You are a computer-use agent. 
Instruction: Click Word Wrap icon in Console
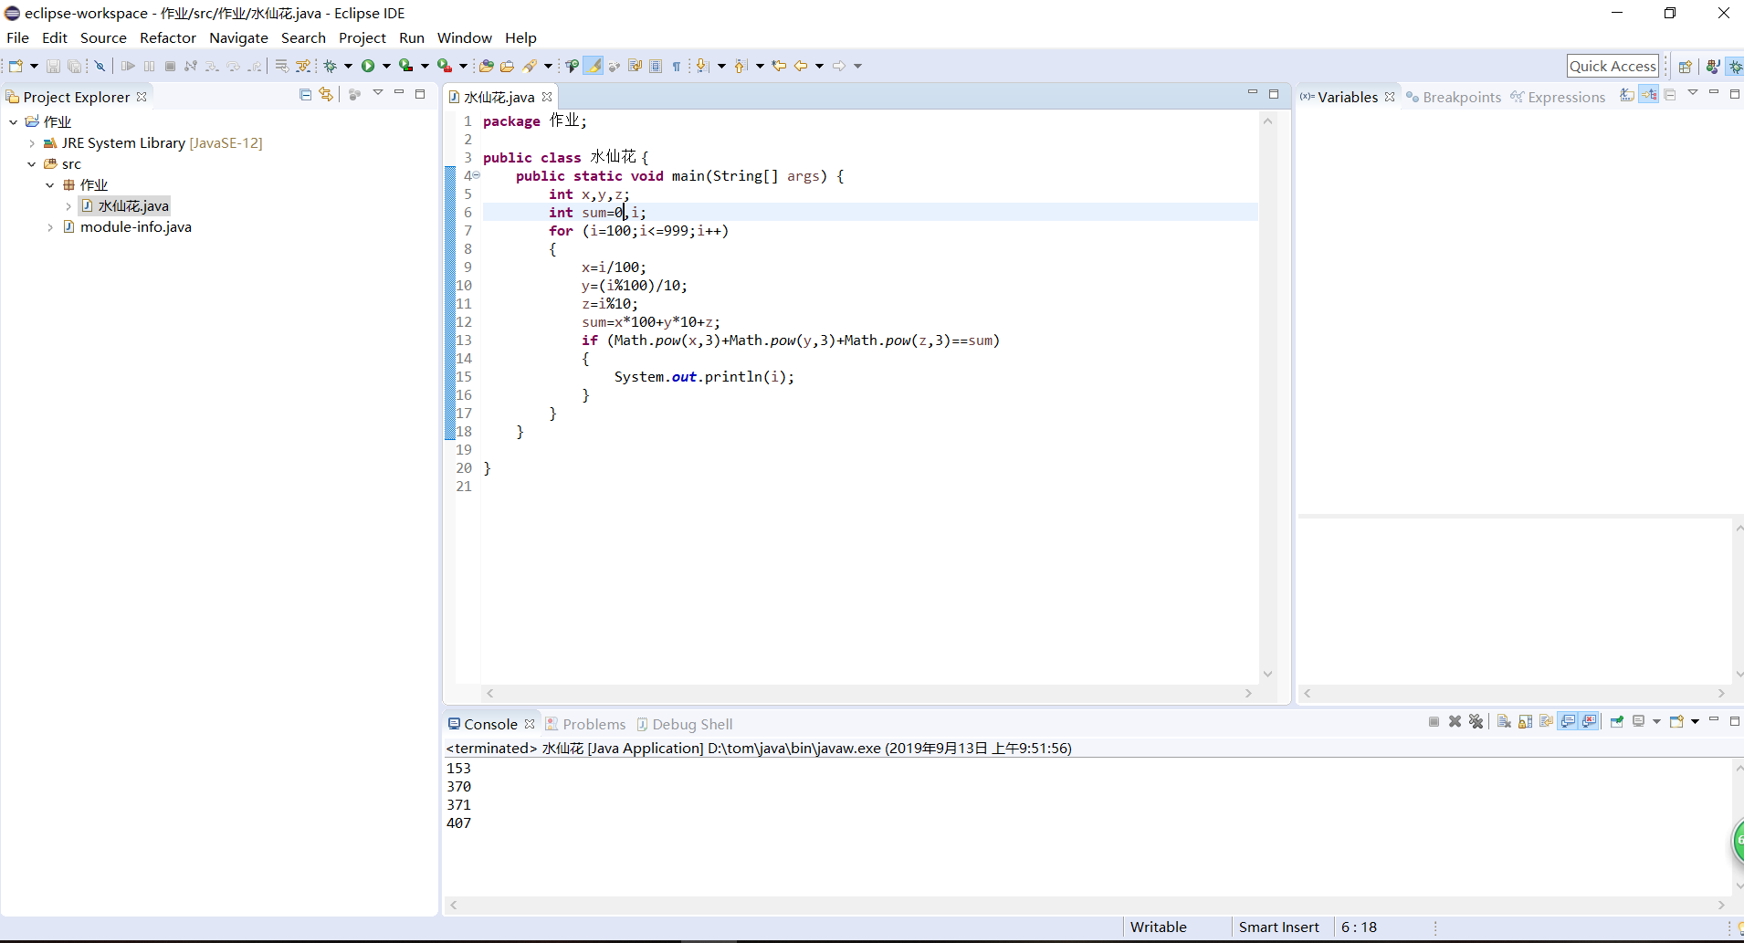coord(1546,721)
